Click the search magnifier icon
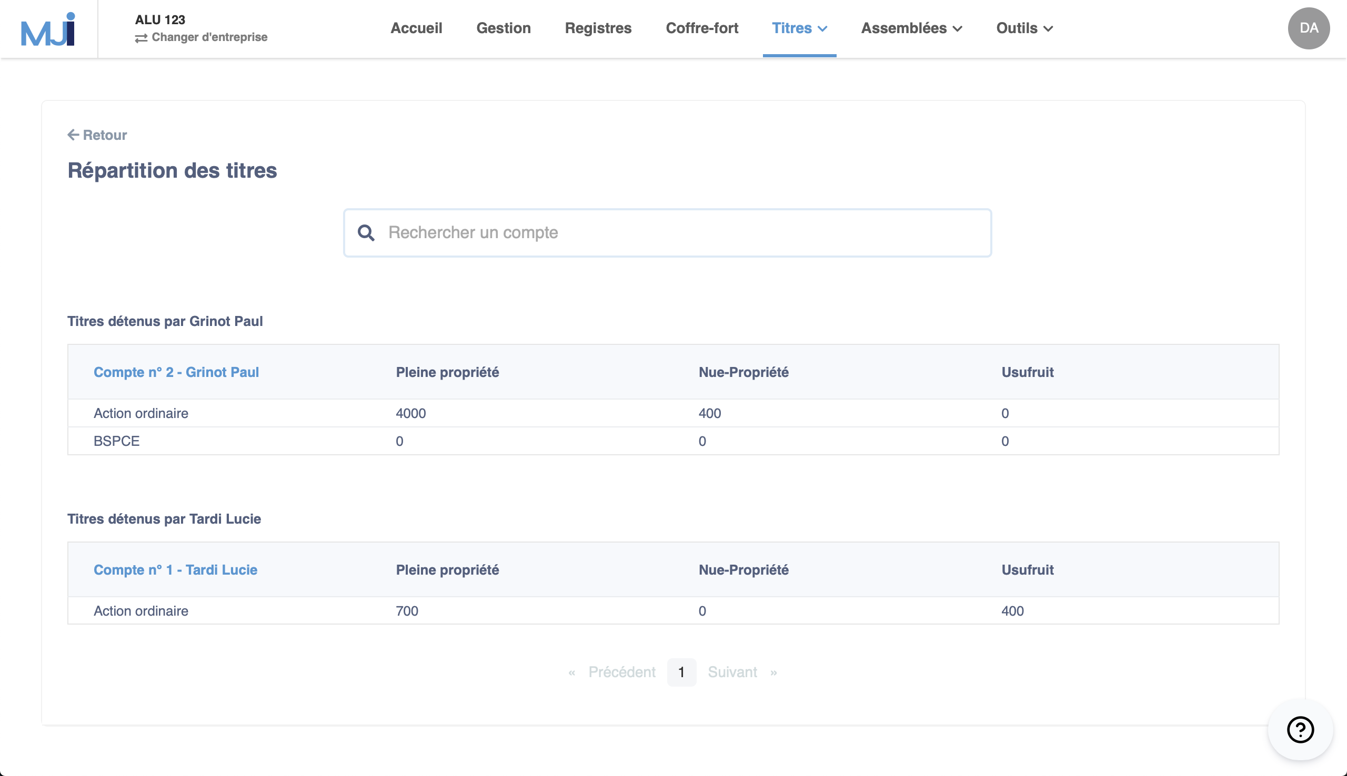Screen dimensions: 1347x776 (367, 232)
